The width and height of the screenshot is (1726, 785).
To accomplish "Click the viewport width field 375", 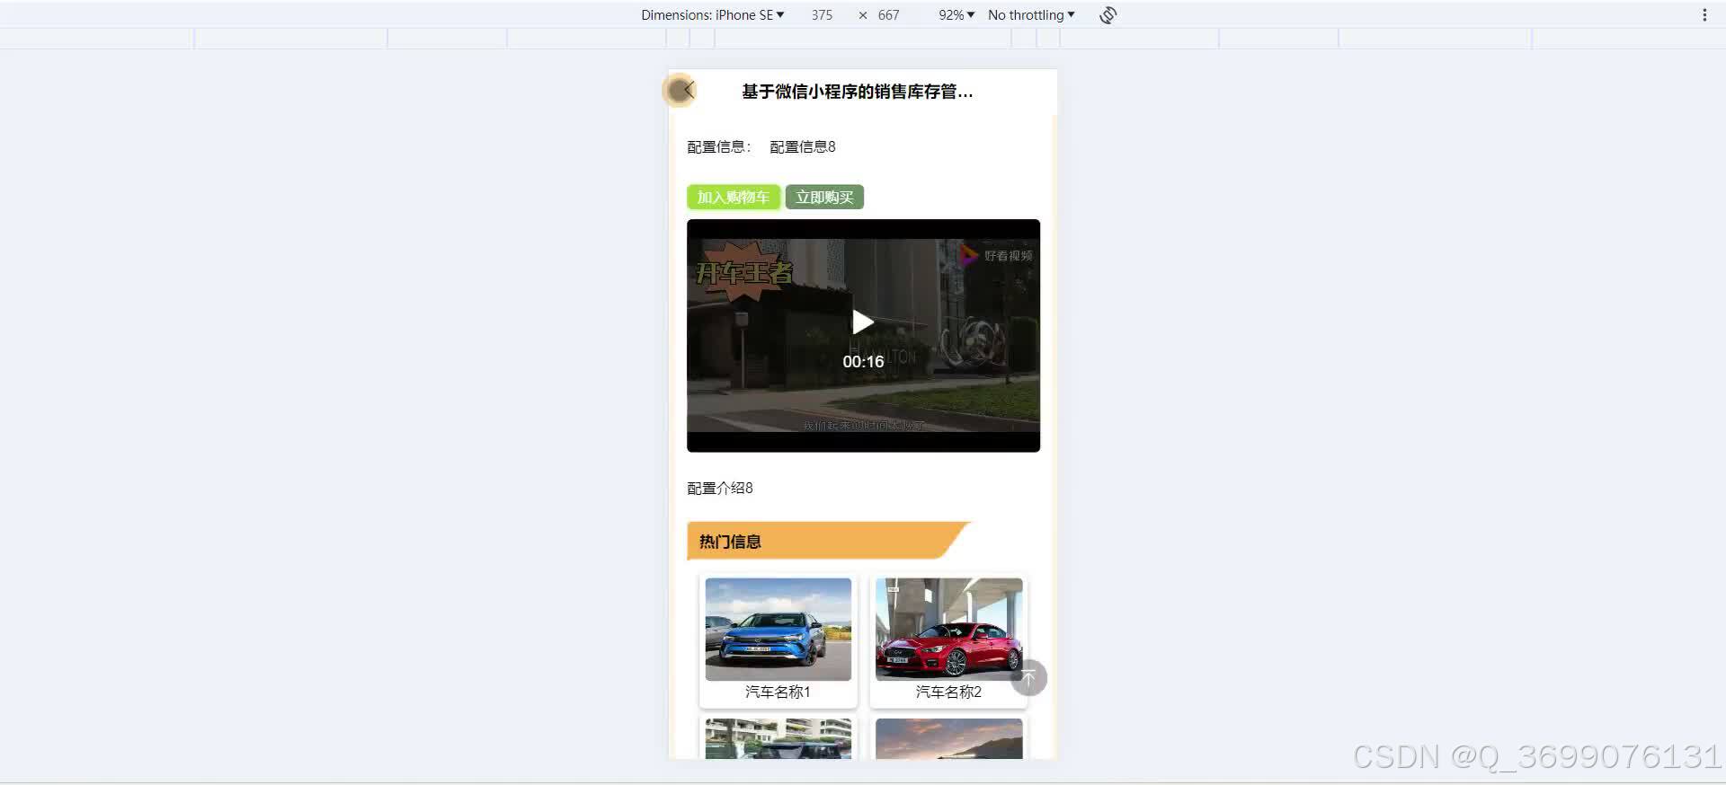I will (822, 15).
